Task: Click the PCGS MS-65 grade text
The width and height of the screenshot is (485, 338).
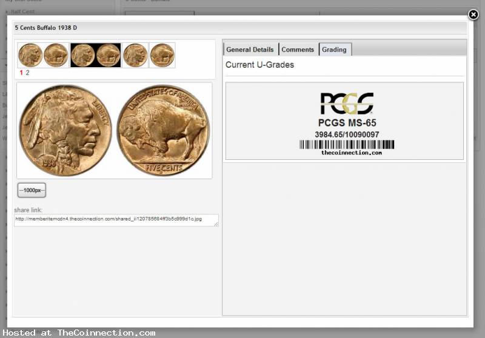Action: (347, 122)
